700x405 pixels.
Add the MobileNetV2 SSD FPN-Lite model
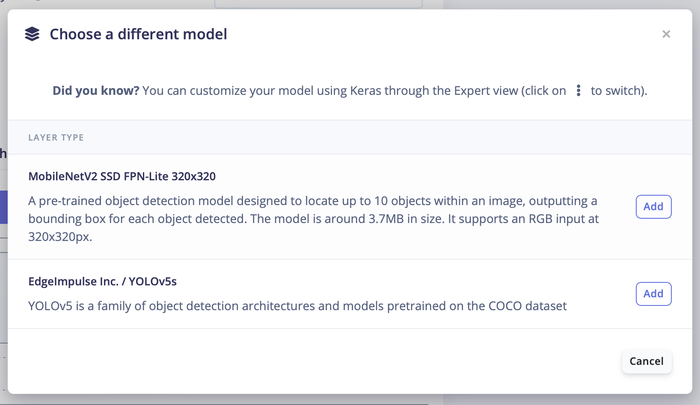tap(653, 207)
